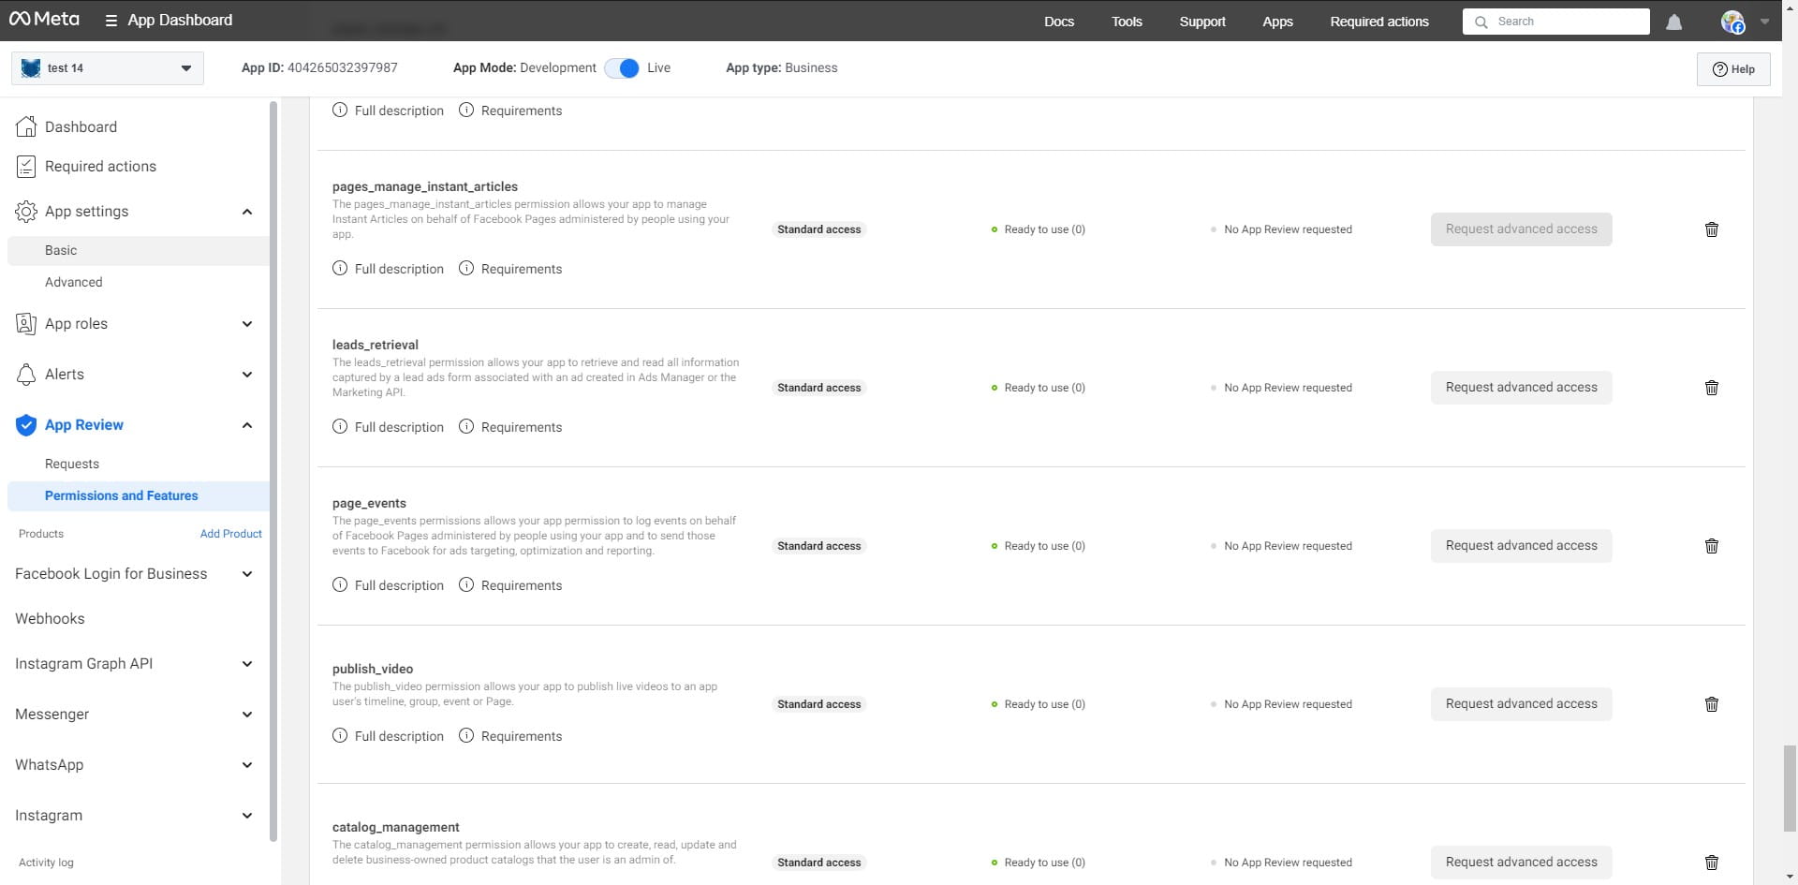This screenshot has height=885, width=1798.
Task: Open Support in top navigation
Action: coord(1202,22)
